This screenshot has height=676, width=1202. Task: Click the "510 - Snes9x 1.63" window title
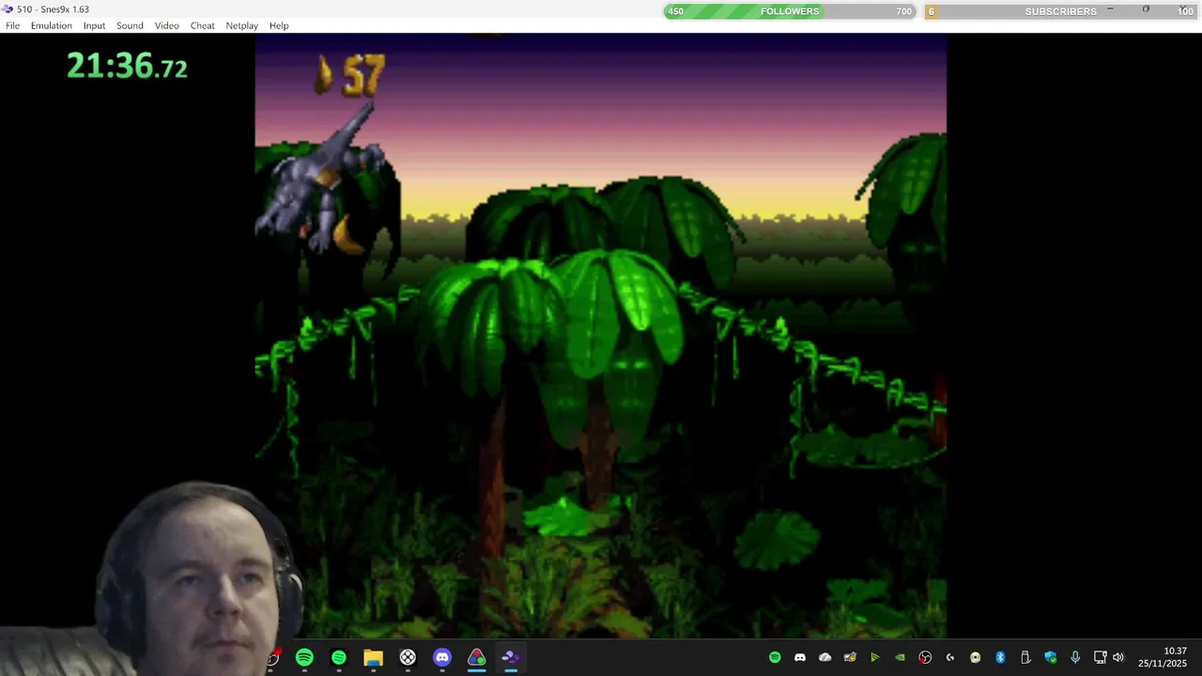[x=54, y=9]
